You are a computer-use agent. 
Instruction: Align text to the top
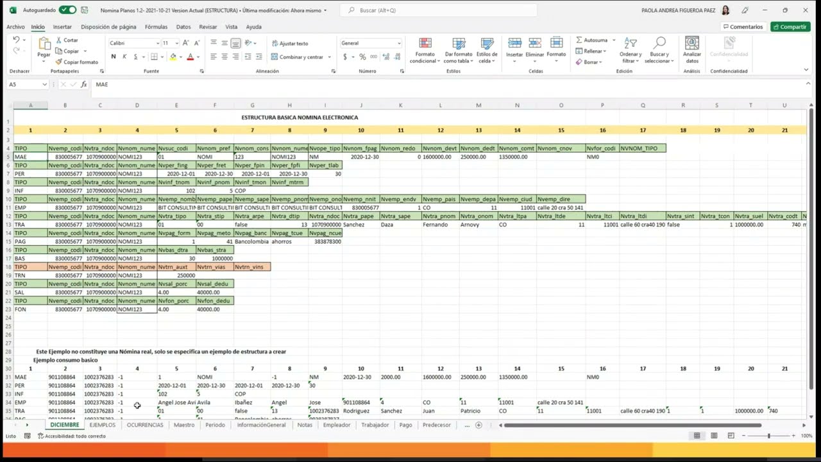tap(214, 43)
